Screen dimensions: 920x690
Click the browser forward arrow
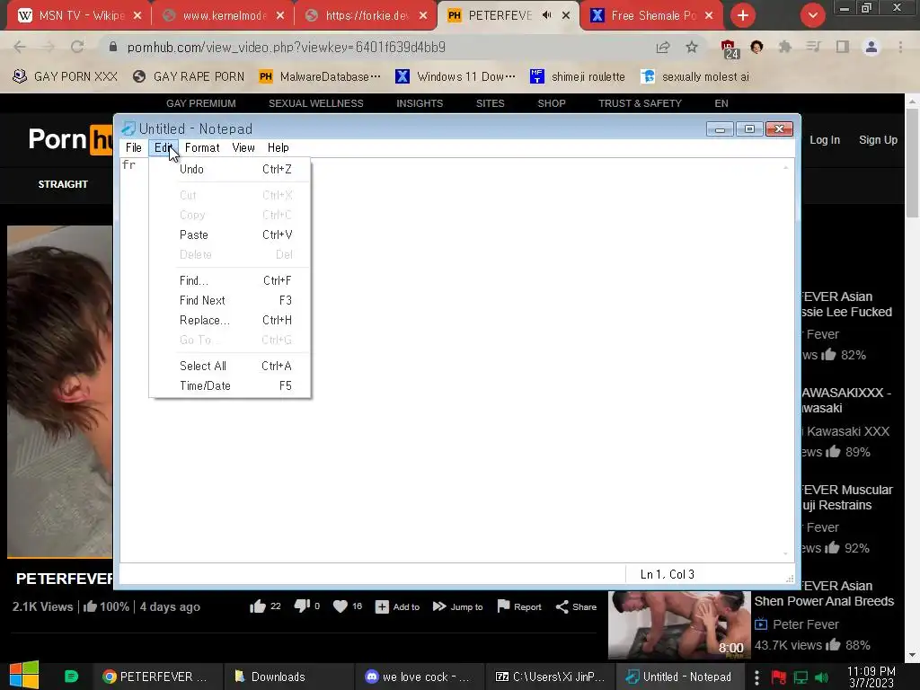49,47
